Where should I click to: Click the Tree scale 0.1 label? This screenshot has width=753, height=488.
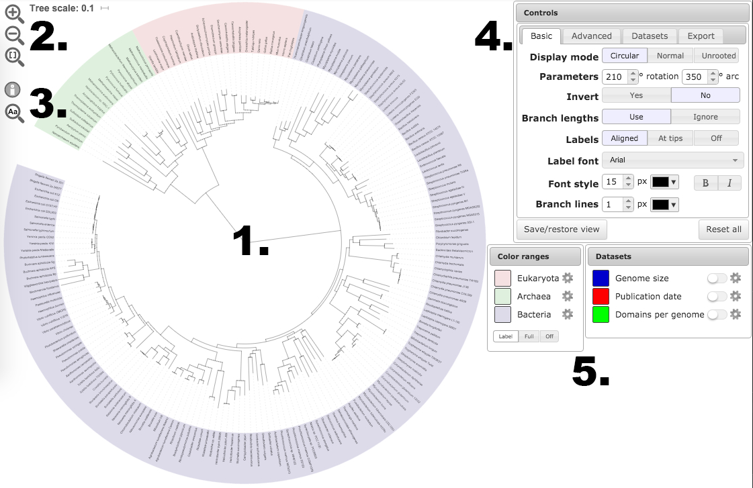[62, 8]
